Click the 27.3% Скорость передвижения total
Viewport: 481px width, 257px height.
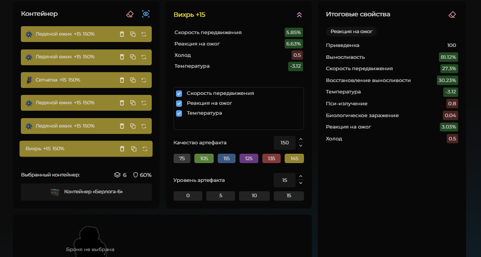[x=449, y=69]
